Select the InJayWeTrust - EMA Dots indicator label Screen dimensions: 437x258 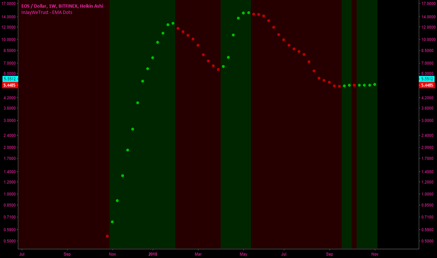(47, 12)
